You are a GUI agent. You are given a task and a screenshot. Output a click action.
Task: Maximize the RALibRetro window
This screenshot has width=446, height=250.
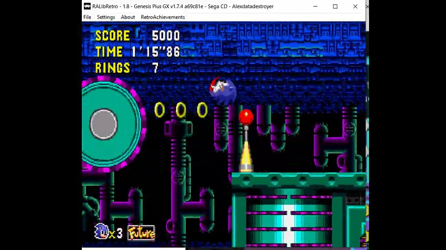(x=335, y=6)
